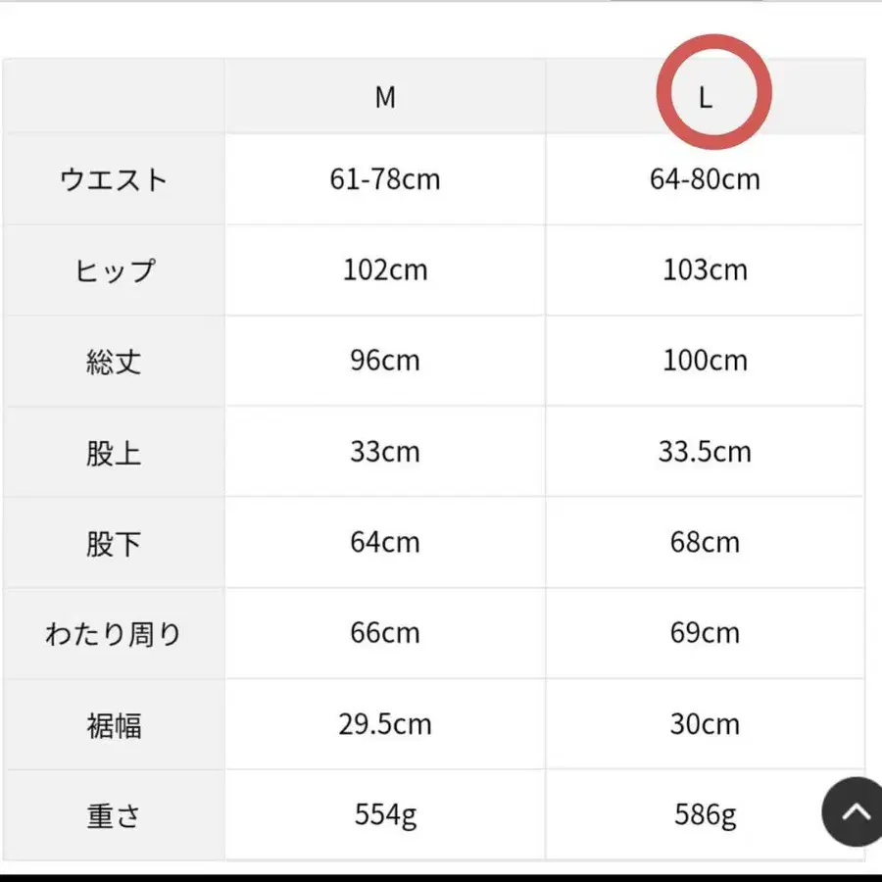Click the 69cm thigh measurement cell
Viewport: 882px width, 882px height.
(705, 634)
